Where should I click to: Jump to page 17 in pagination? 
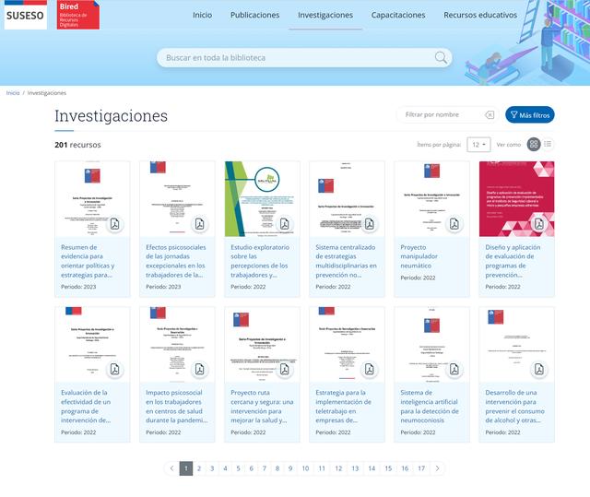coord(420,468)
